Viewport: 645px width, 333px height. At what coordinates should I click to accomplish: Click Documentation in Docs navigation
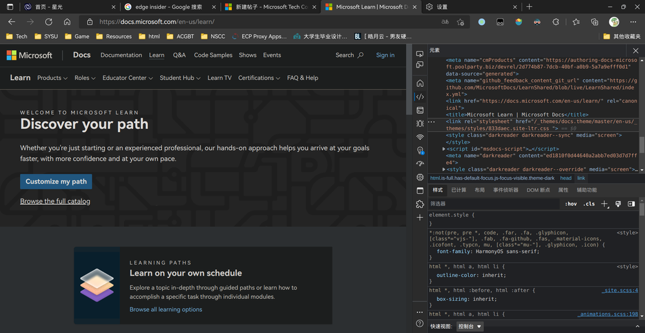121,55
